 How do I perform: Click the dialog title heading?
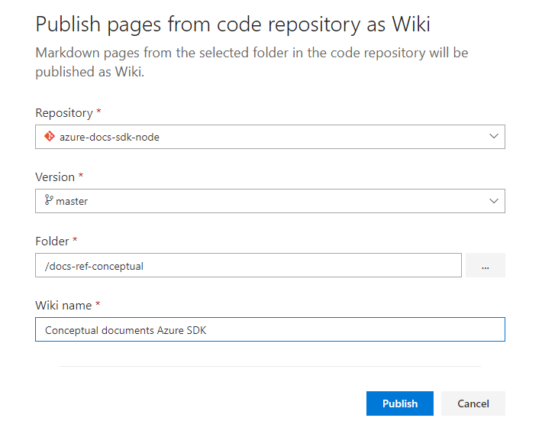tap(233, 24)
